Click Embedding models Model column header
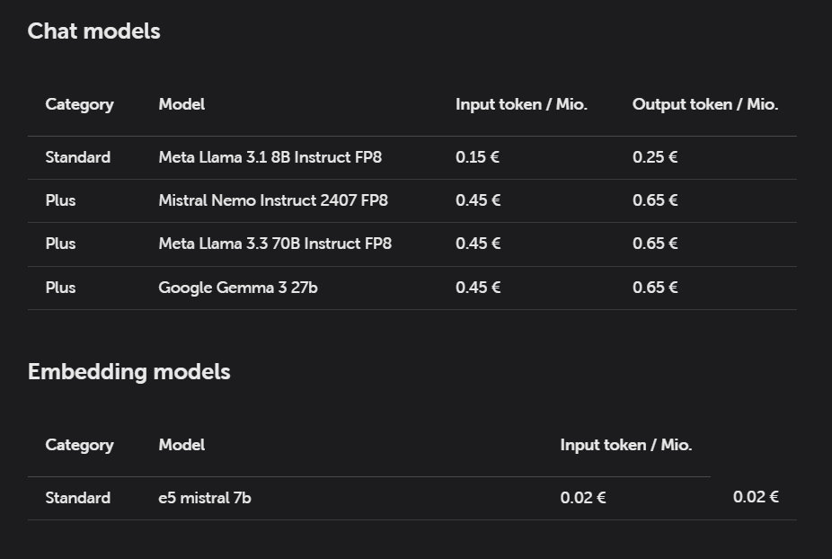Image resolution: width=832 pixels, height=559 pixels. tap(181, 445)
